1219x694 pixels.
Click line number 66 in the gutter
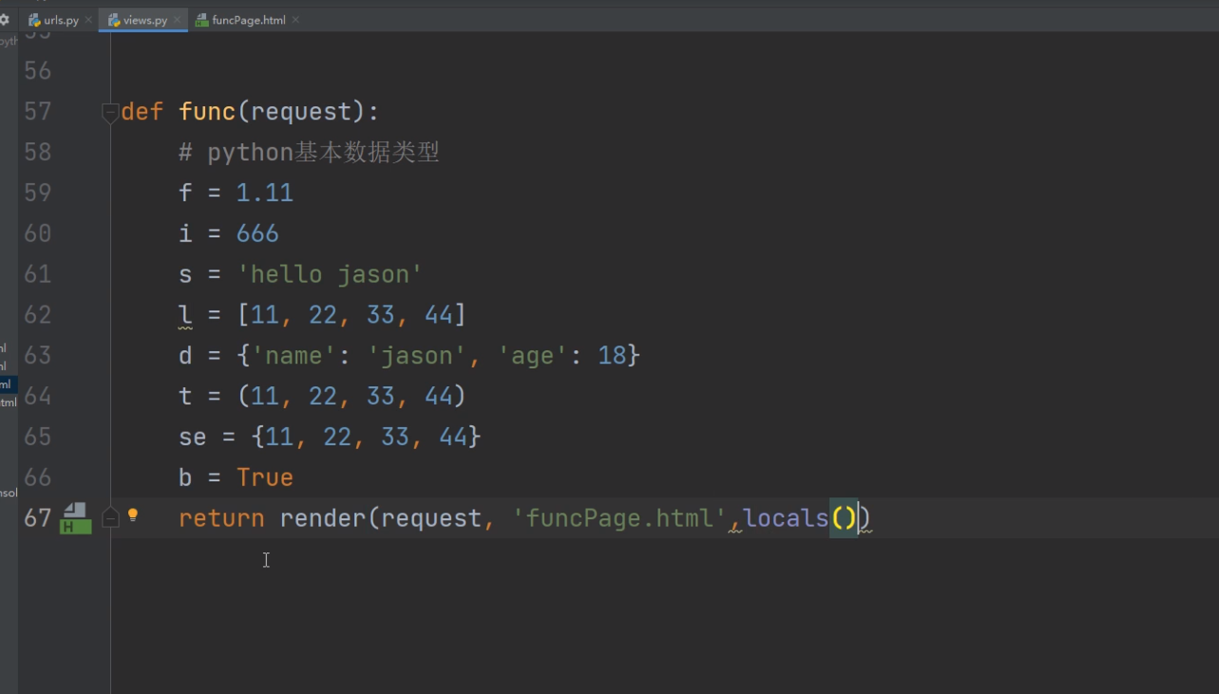pyautogui.click(x=37, y=478)
